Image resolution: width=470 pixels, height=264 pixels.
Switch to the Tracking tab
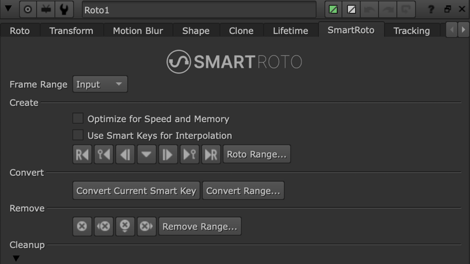pos(411,31)
